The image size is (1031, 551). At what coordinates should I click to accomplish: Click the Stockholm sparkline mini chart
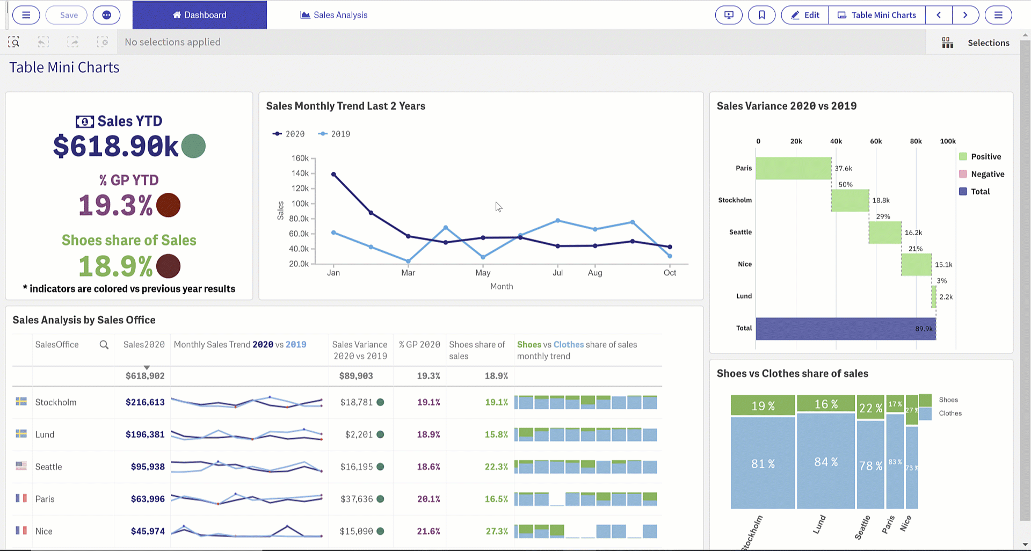pos(247,402)
